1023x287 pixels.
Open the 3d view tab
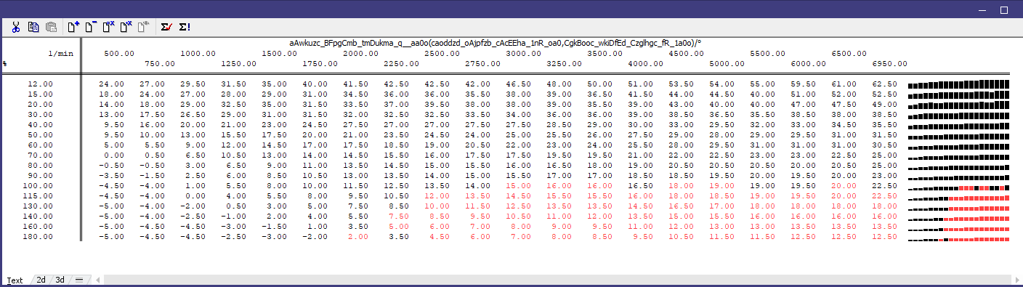(60, 280)
